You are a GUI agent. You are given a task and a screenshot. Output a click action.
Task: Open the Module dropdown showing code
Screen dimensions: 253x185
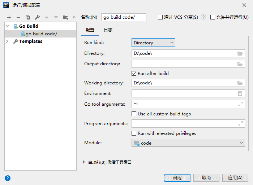pyautogui.click(x=188, y=143)
